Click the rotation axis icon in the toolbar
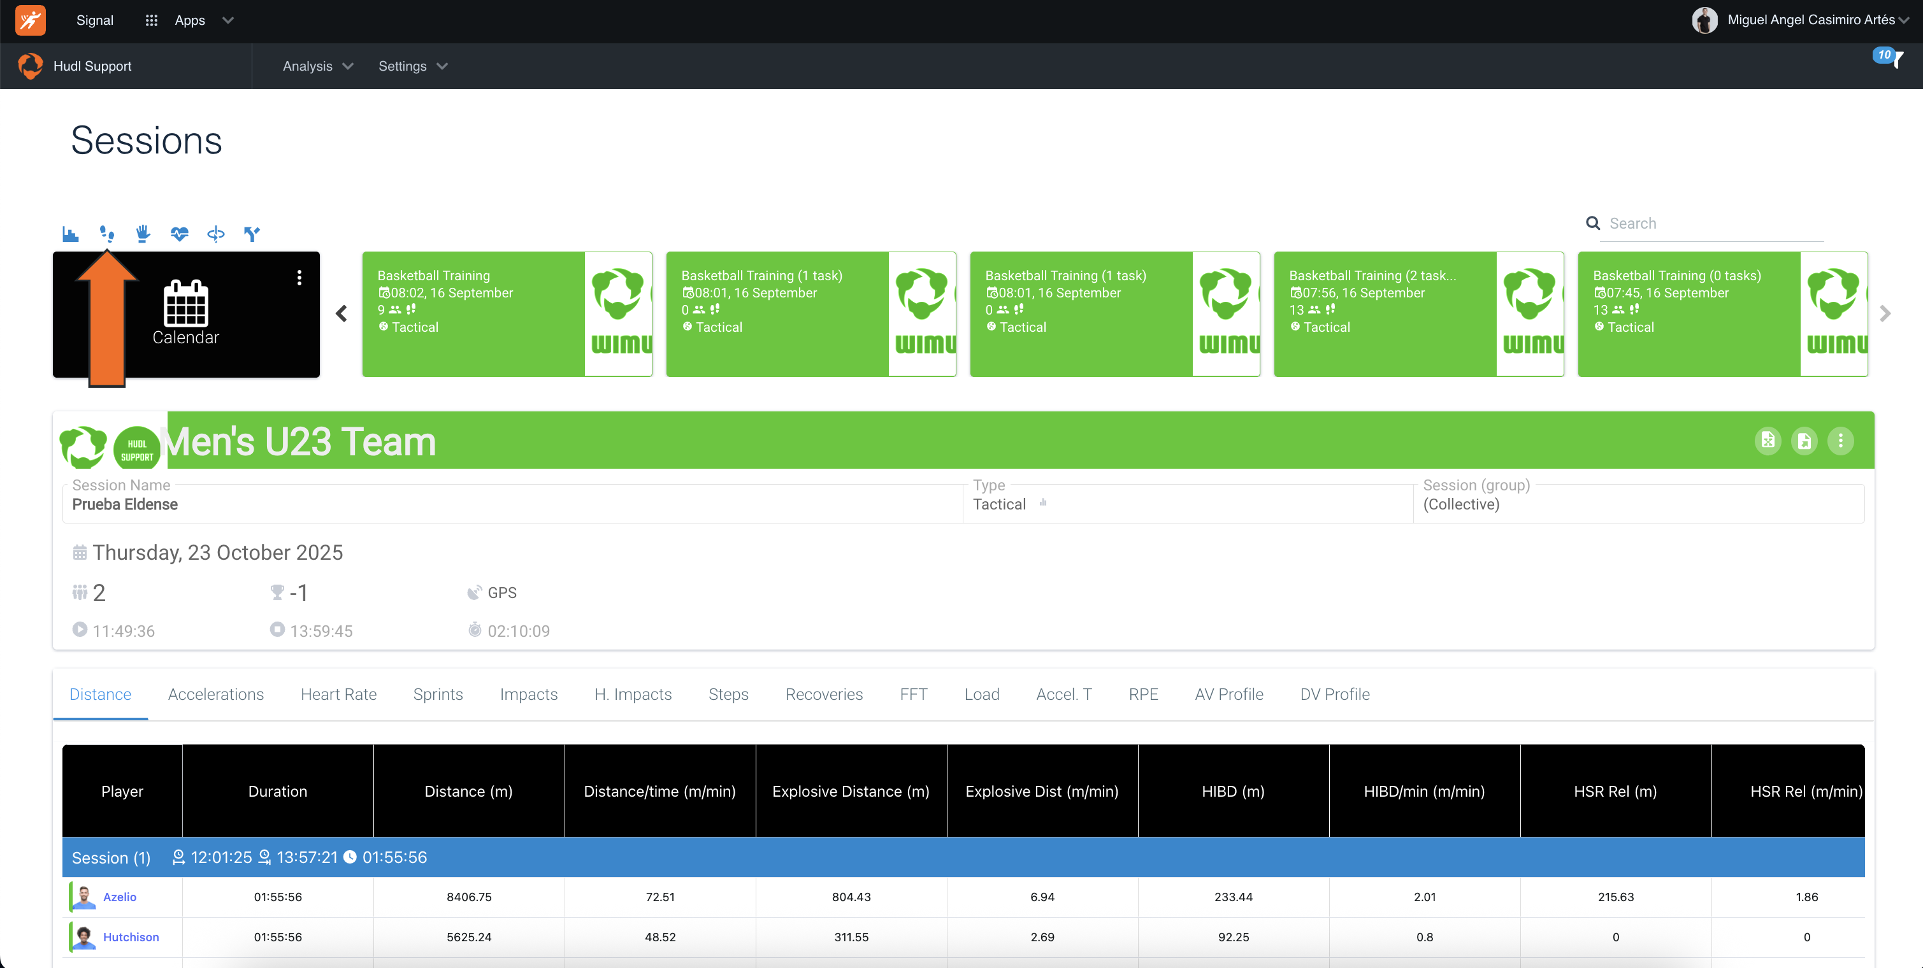 pyautogui.click(x=216, y=234)
